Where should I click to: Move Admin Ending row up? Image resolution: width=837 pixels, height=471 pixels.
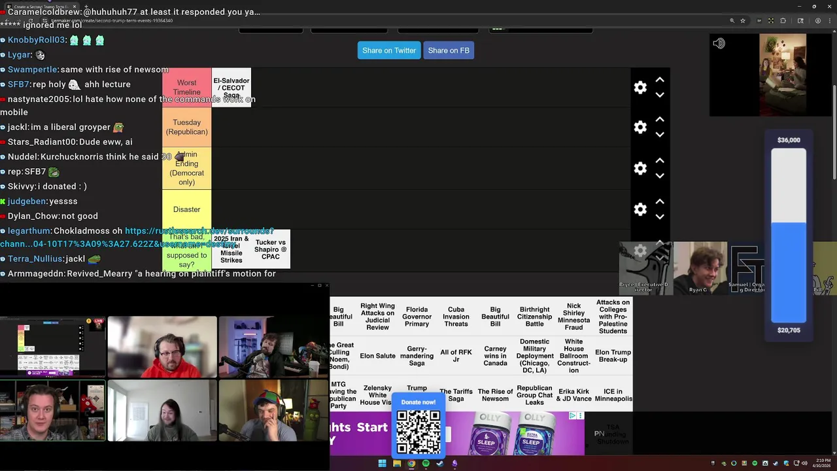click(x=660, y=161)
